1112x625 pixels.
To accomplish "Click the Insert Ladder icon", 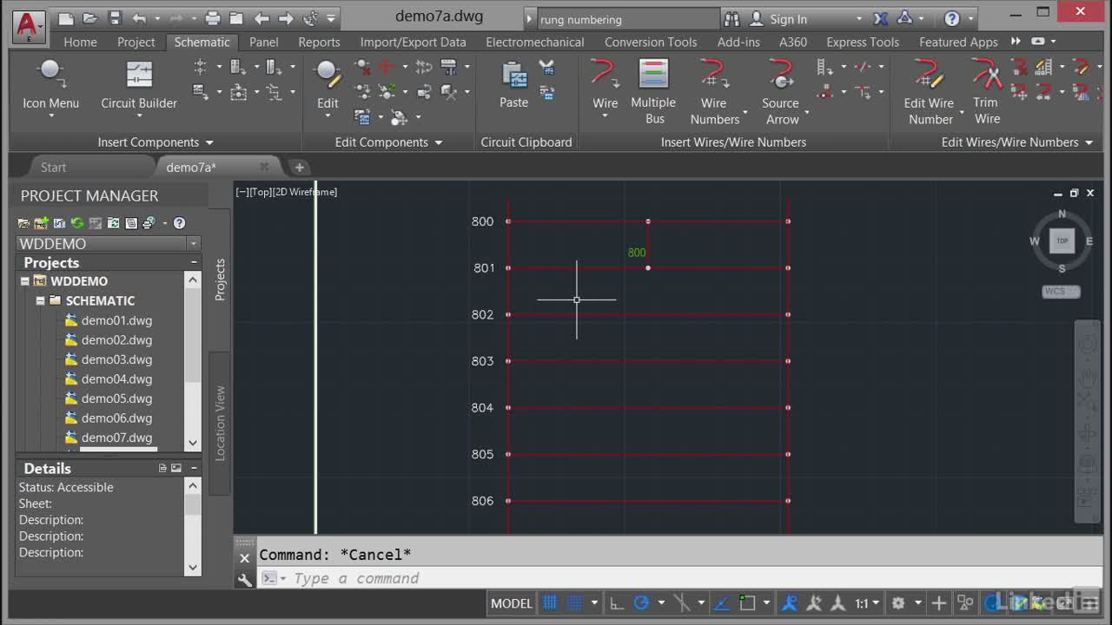I will (824, 67).
